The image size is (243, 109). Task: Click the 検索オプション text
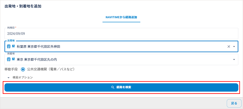[22, 78]
